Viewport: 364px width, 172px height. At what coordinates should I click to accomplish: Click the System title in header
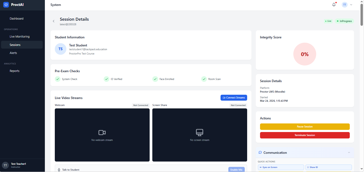[56, 5]
